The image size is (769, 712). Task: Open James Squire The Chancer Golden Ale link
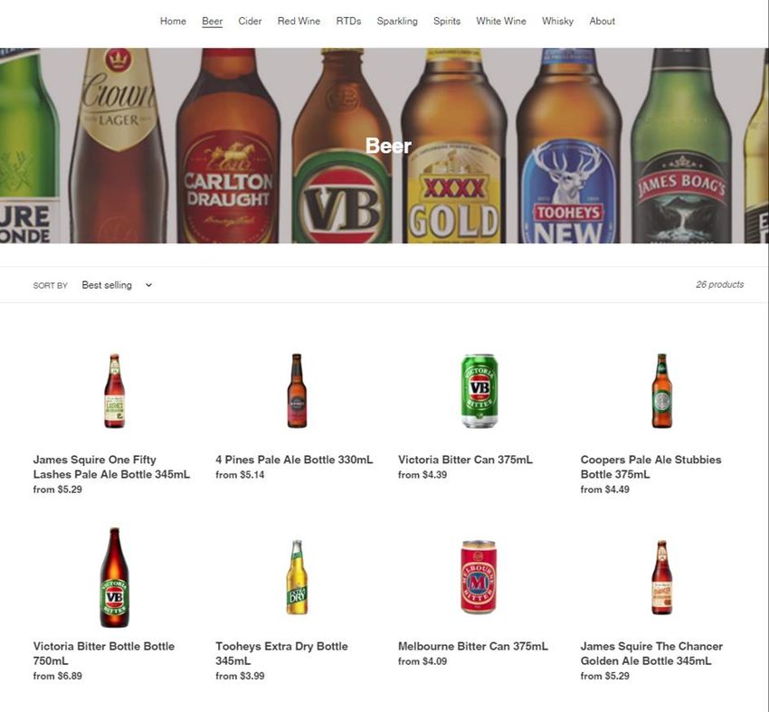[651, 653]
